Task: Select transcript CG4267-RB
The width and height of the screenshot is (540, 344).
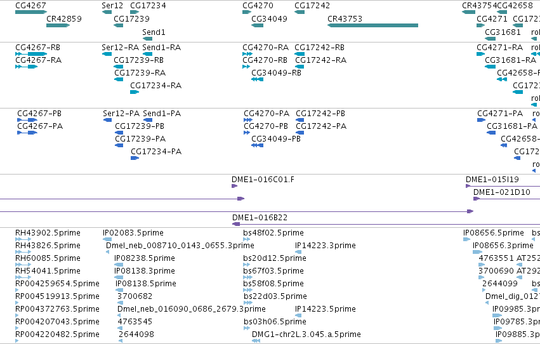Action: click(x=31, y=54)
